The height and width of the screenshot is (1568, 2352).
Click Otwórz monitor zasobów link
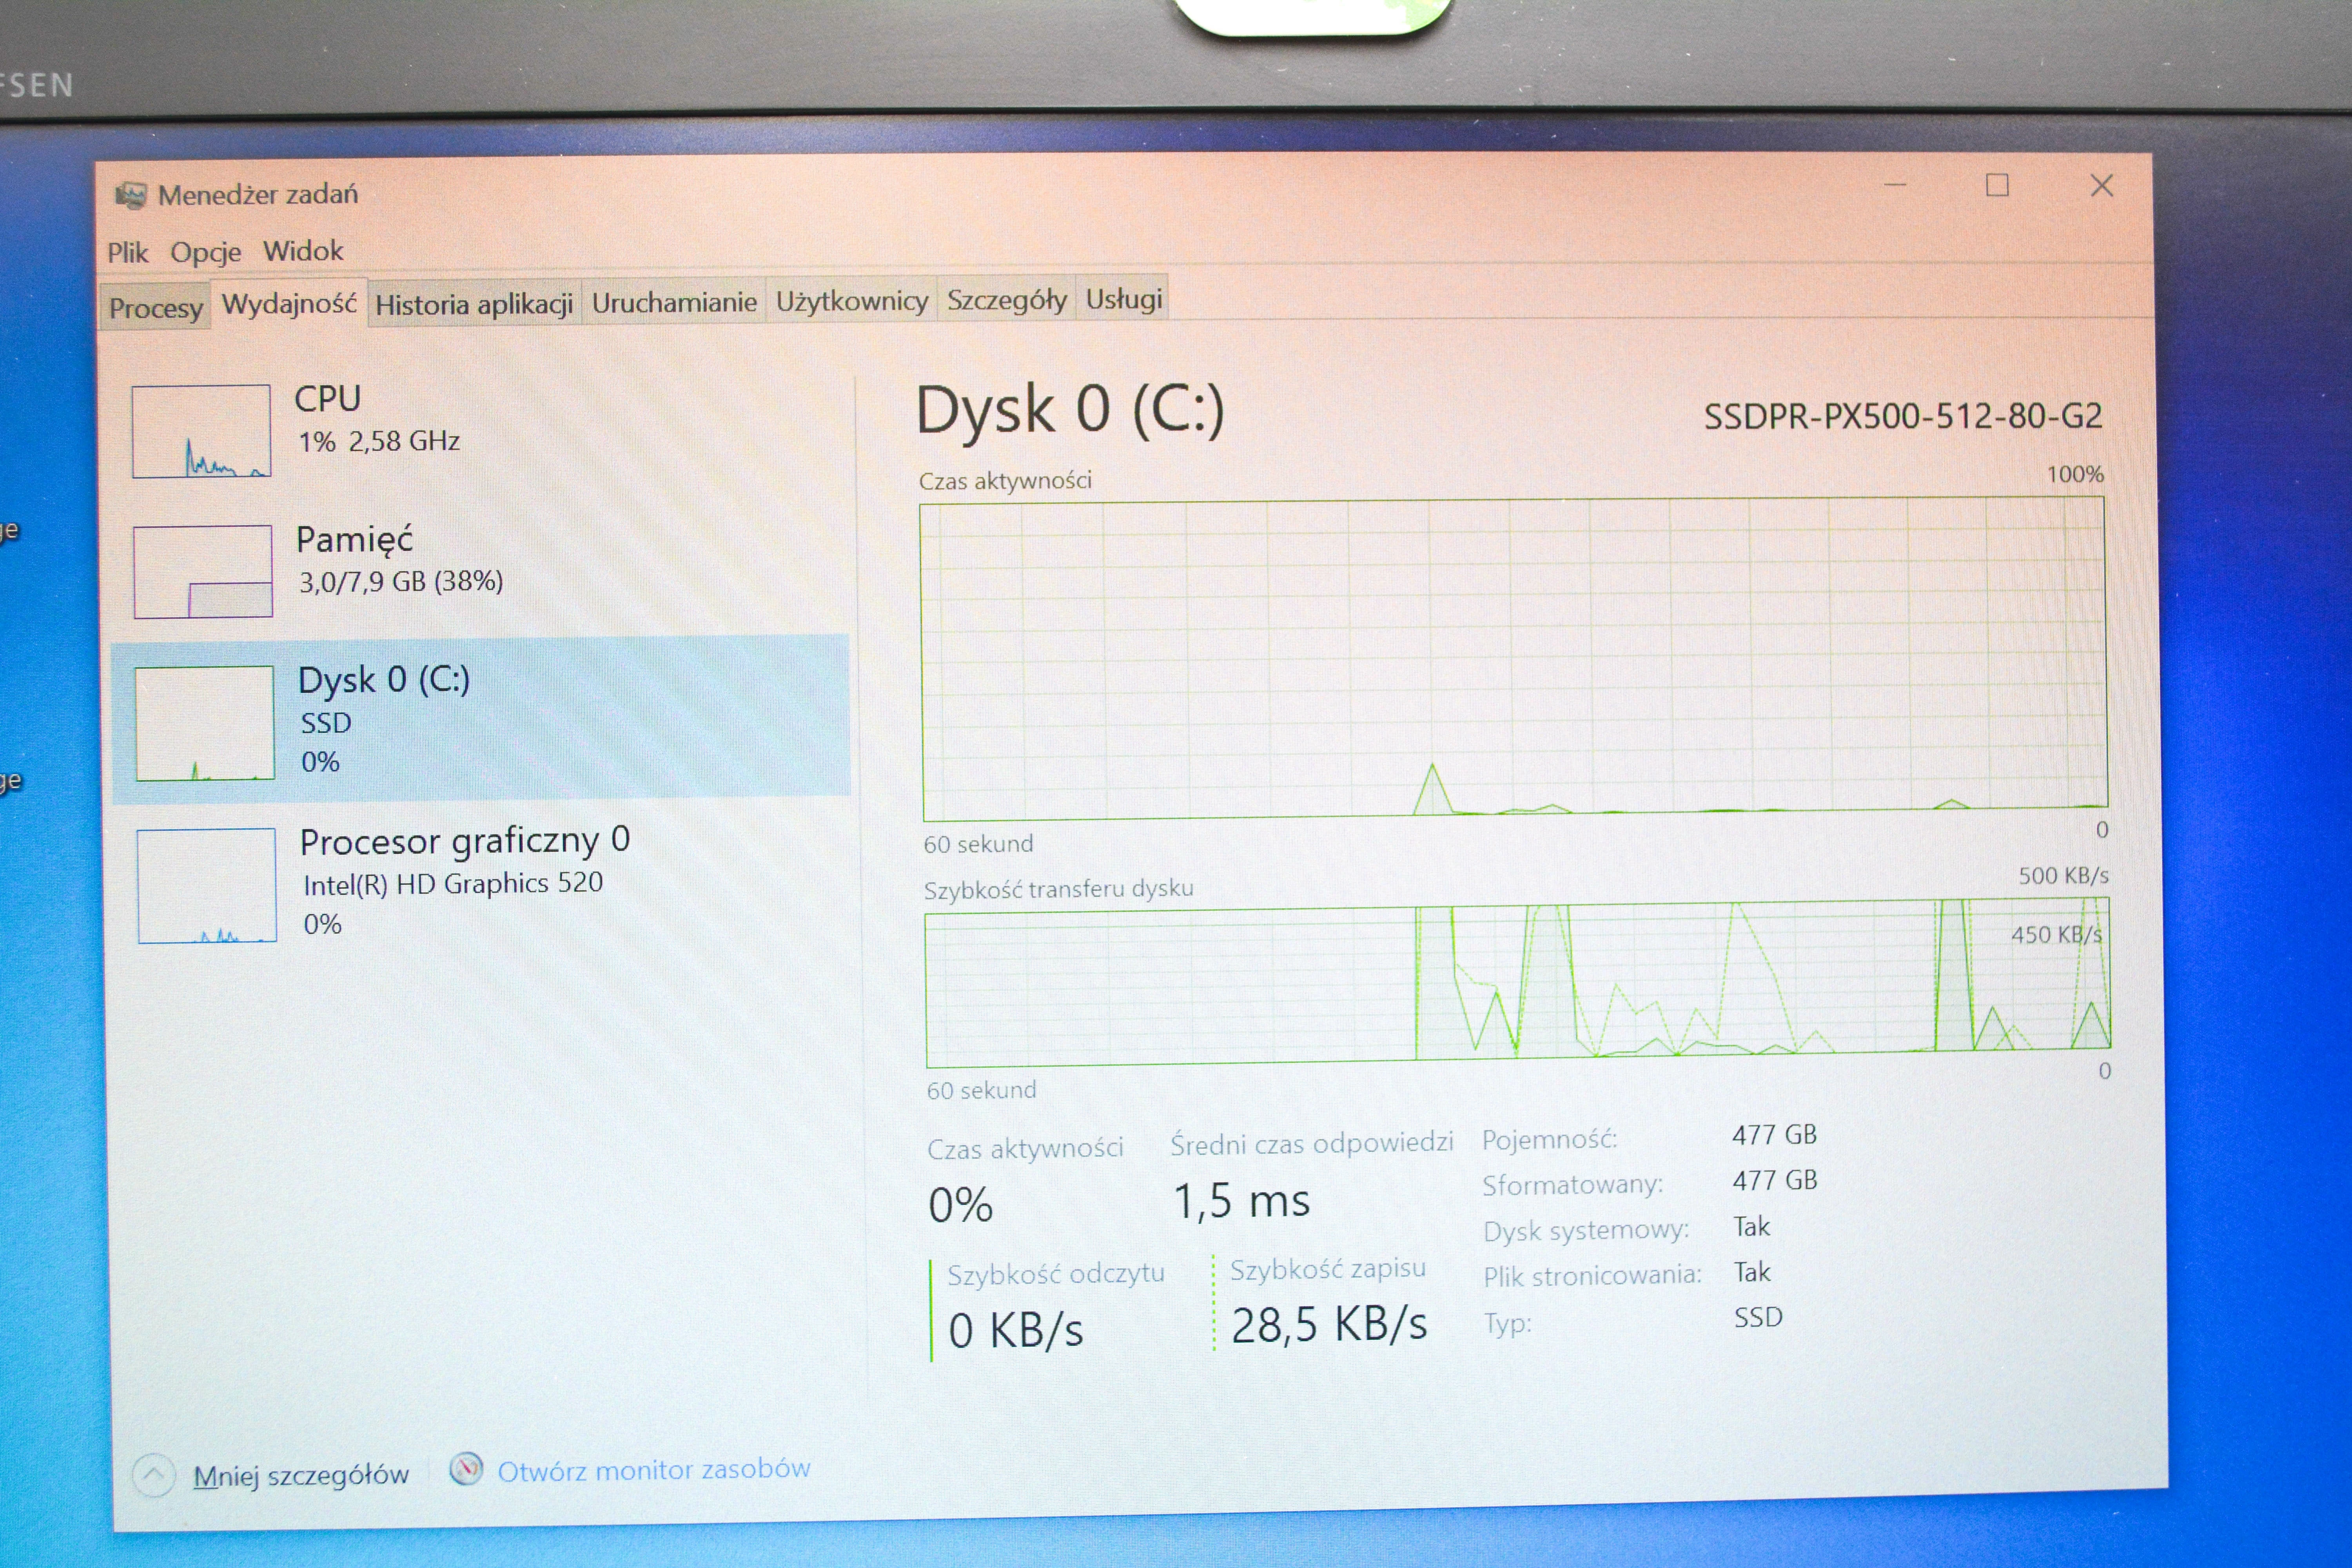point(653,1469)
